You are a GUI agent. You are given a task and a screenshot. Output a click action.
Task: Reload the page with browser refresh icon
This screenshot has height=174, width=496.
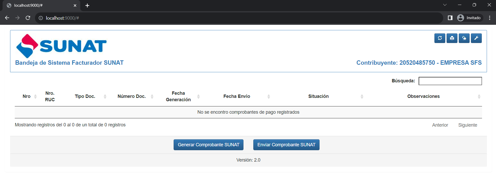28,18
